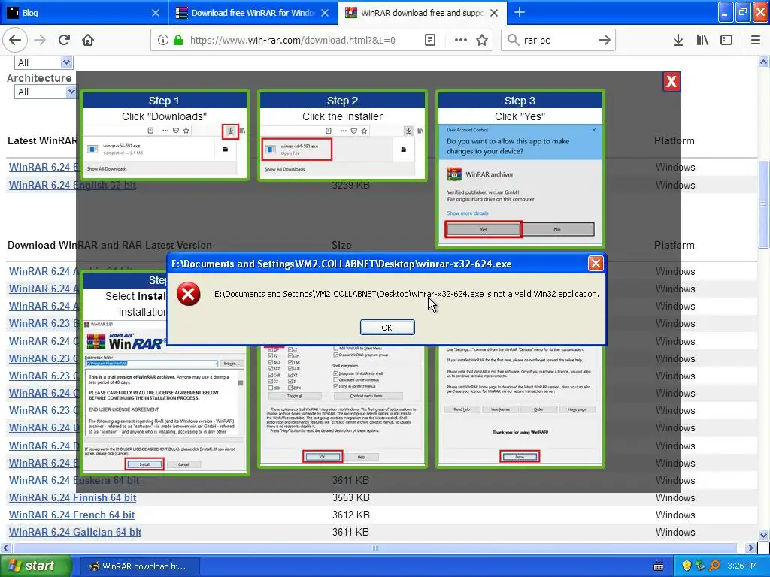The width and height of the screenshot is (770, 577).
Task: Toggle reader view icon in address bar
Action: point(429,40)
